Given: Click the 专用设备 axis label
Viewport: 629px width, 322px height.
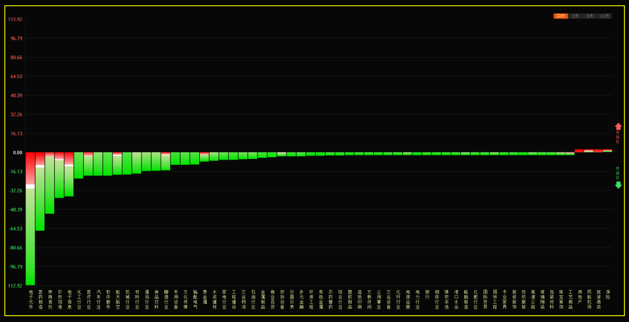Looking at the screenshot, I should click(175, 300).
